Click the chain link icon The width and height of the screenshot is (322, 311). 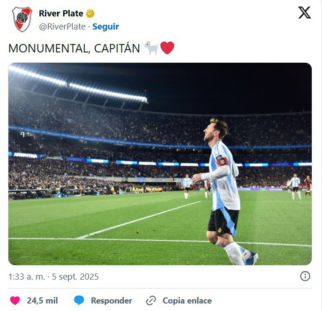pos(151,301)
